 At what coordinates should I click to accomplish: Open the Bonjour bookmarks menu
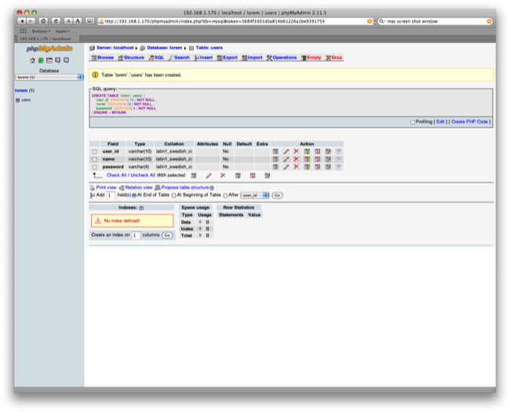pos(42,31)
